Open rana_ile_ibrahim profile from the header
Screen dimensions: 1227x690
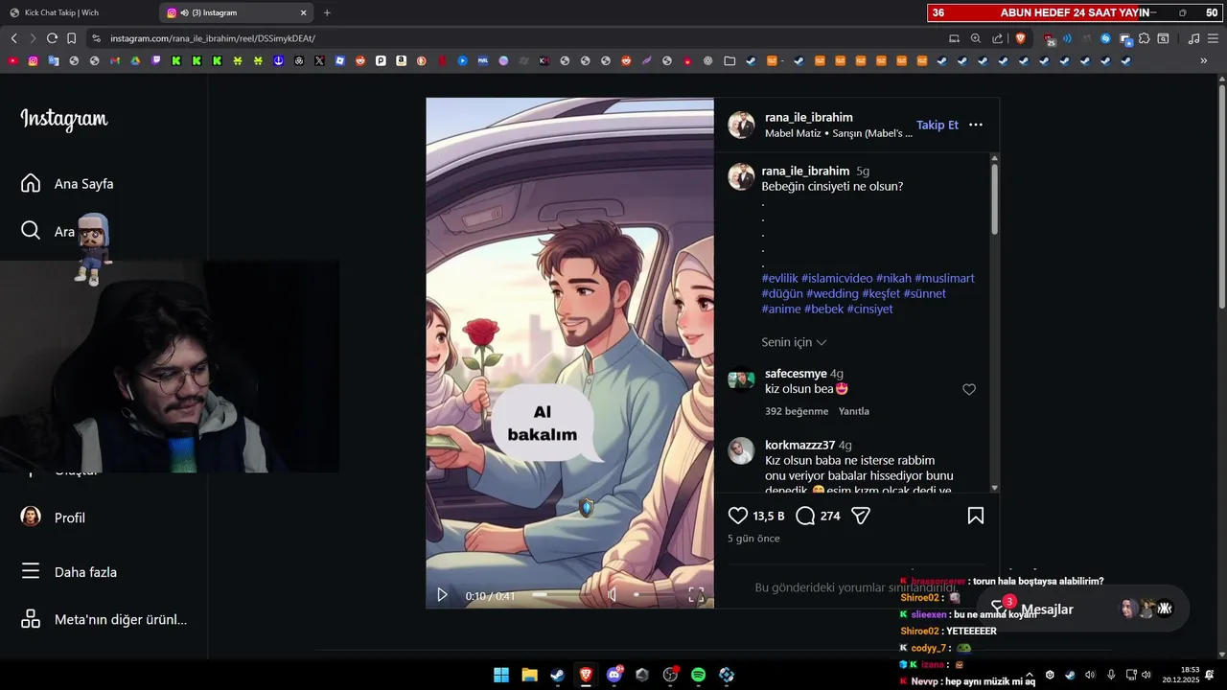[808, 117]
